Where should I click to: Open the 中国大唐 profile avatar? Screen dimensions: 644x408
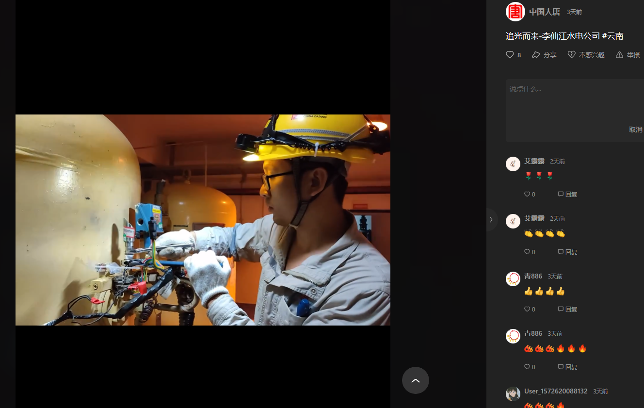515,12
